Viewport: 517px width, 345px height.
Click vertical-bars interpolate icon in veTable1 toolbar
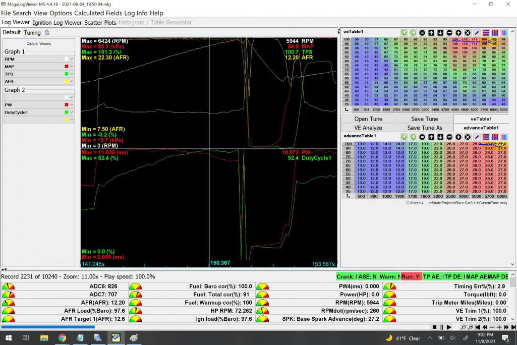coord(495,33)
